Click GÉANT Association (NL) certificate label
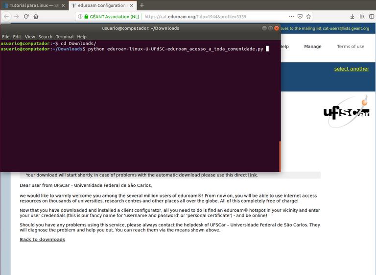The width and height of the screenshot is (376, 275). point(115,17)
